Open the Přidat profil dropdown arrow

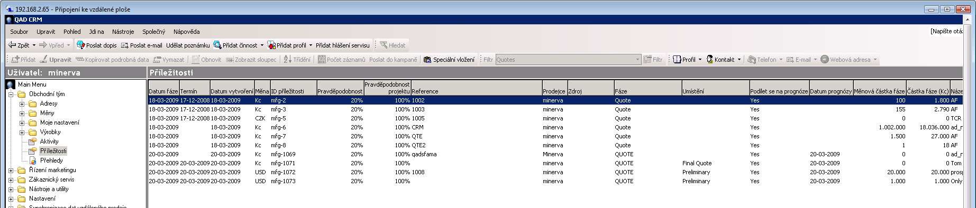tap(311, 45)
